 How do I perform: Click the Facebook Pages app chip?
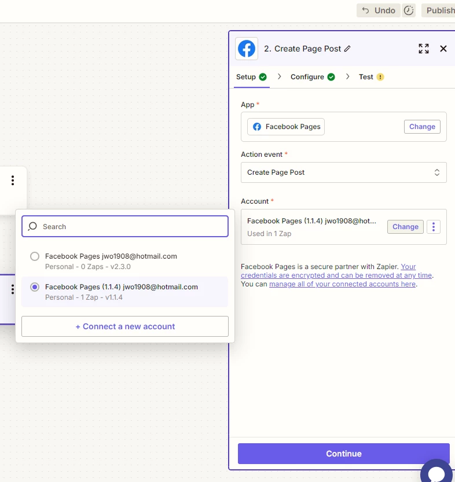pyautogui.click(x=286, y=127)
